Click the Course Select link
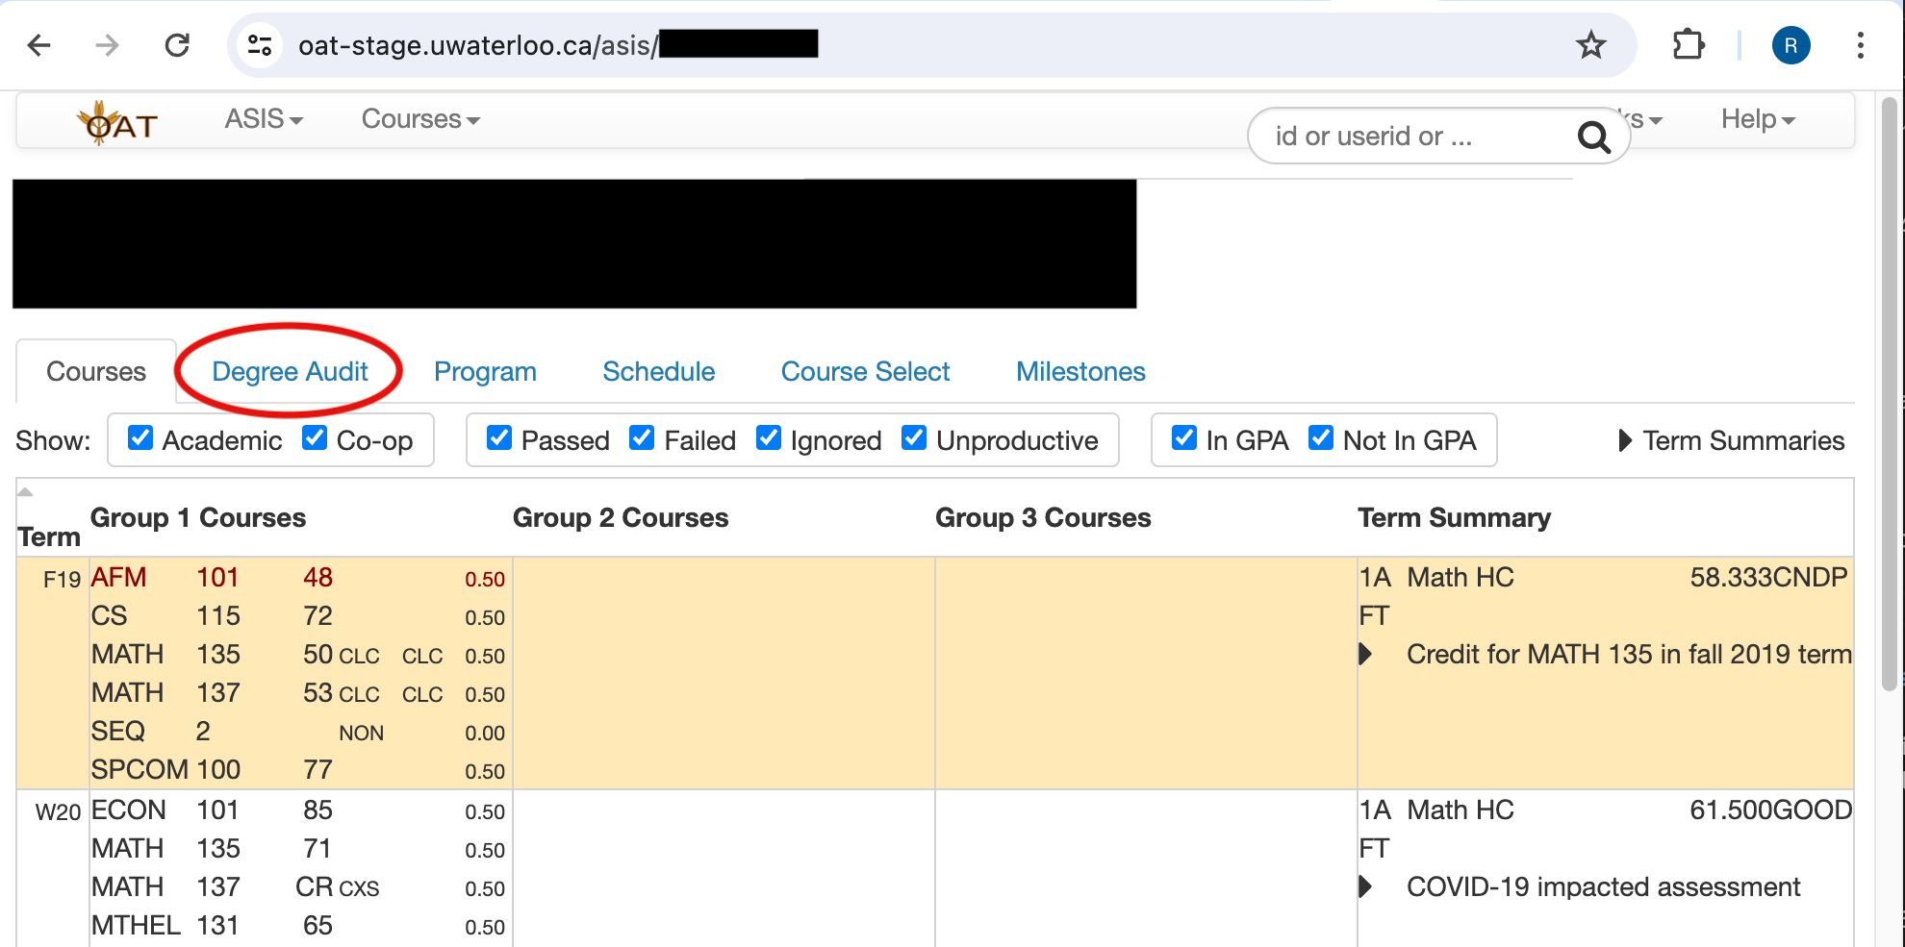 (x=865, y=371)
